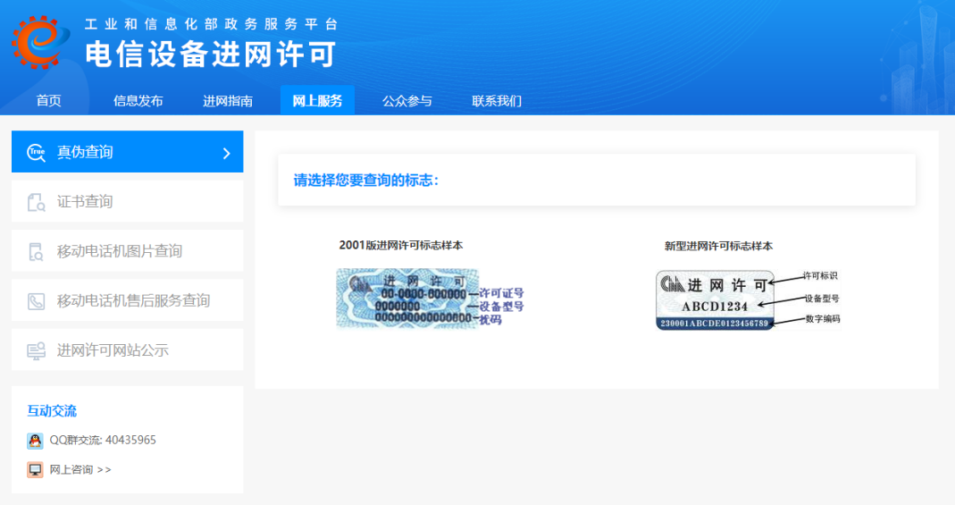
Task: Open the 联系我们 tab
Action: (497, 101)
